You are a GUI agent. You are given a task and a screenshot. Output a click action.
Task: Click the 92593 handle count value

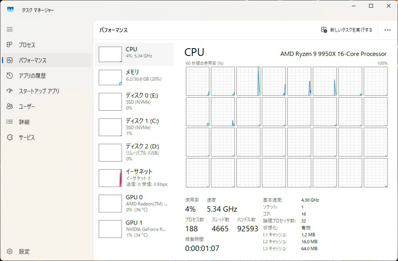click(248, 229)
